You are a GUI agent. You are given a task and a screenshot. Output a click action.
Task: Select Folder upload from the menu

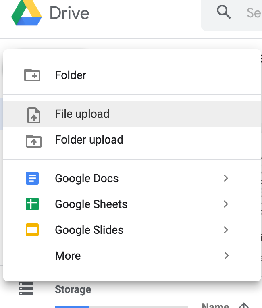(132, 139)
